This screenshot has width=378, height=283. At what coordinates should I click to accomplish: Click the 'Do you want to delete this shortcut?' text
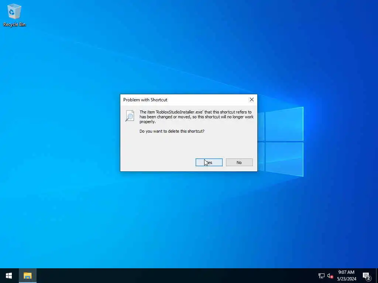(172, 131)
